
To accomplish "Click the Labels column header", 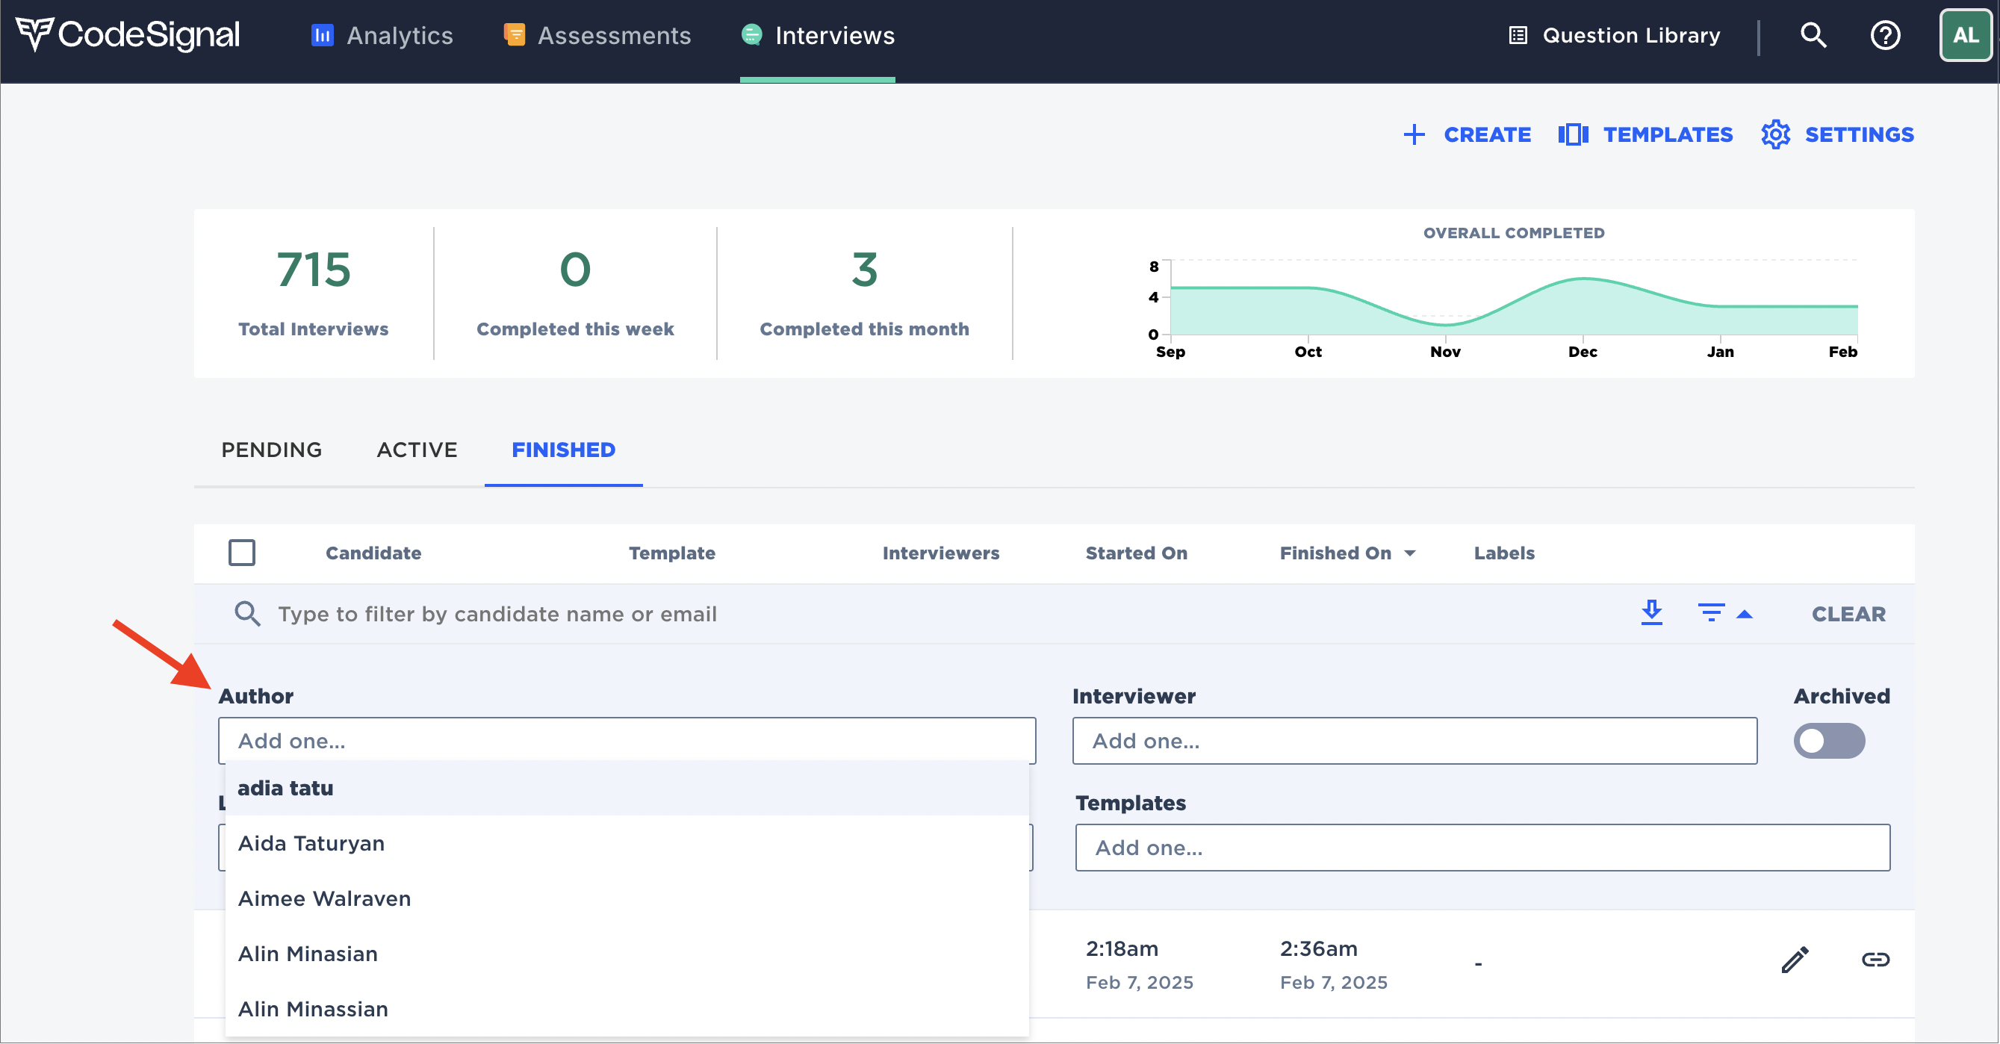I will pos(1505,553).
